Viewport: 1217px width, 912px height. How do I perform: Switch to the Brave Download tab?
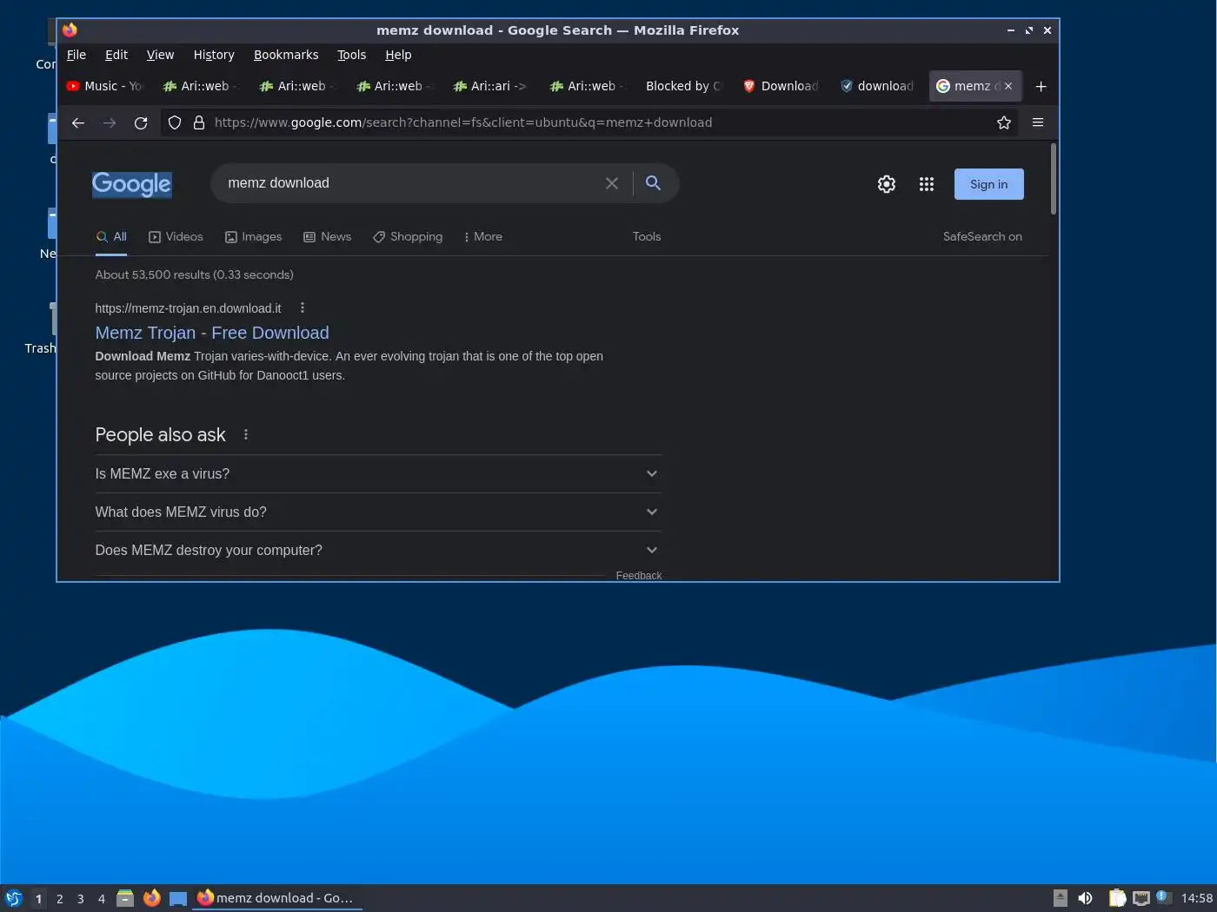point(781,86)
